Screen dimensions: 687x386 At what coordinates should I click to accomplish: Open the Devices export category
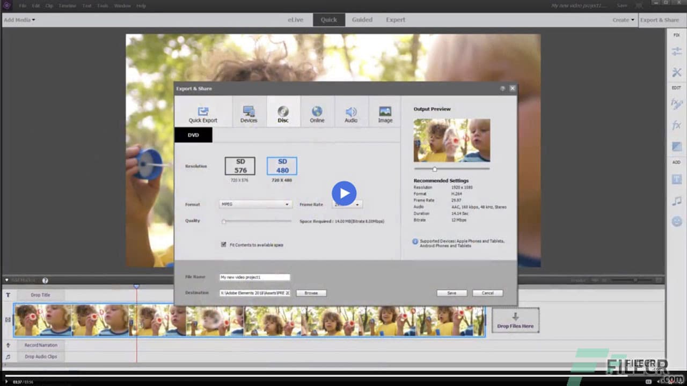249,113
